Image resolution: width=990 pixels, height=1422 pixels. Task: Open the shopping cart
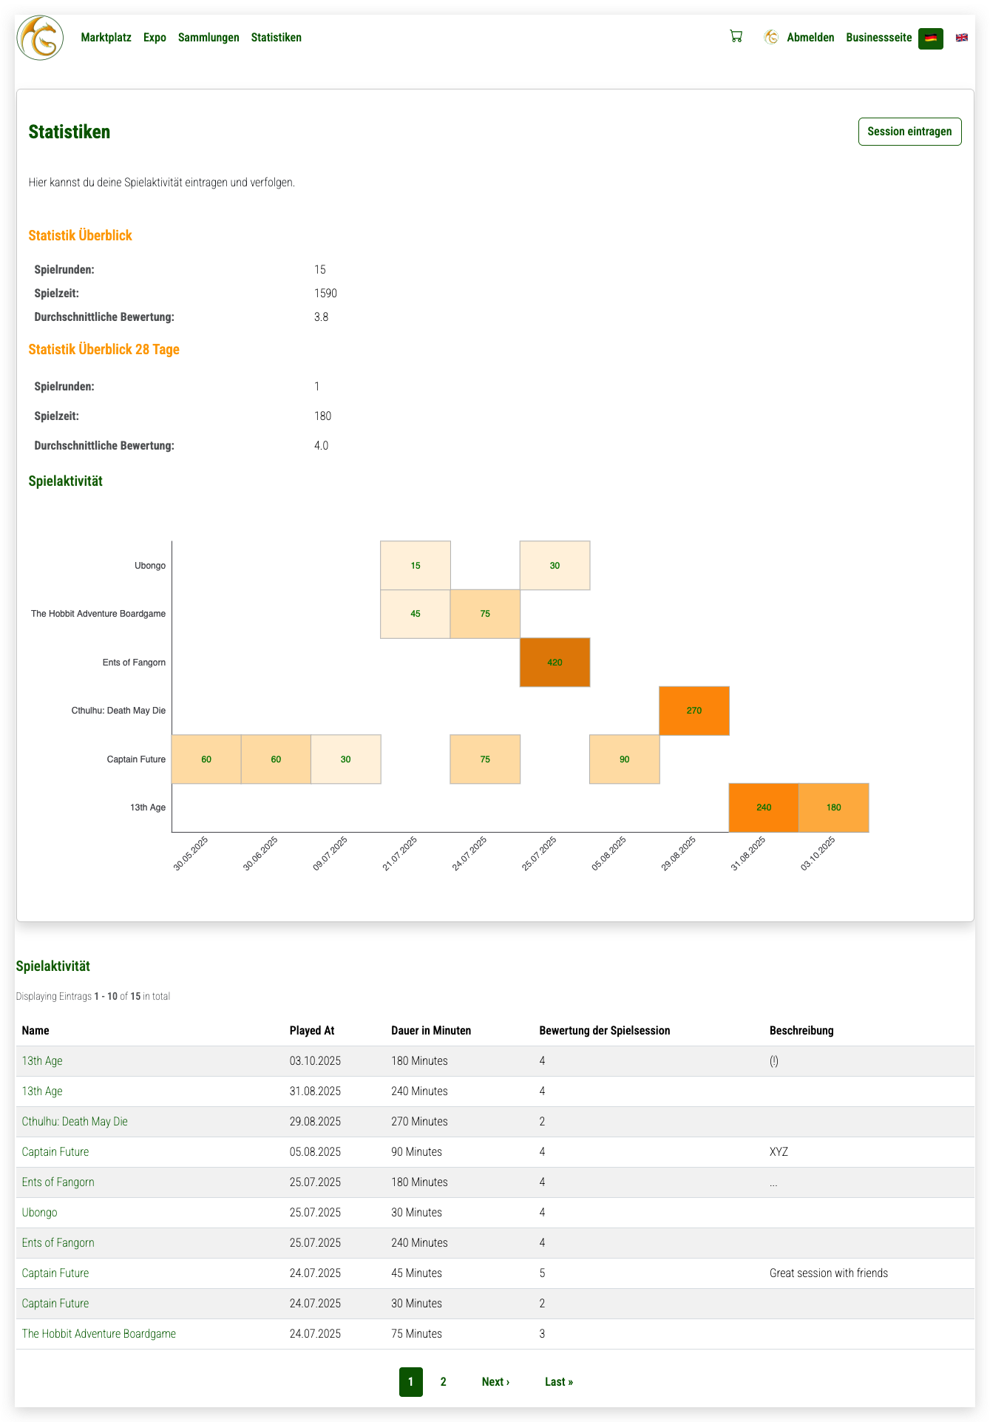click(x=736, y=37)
